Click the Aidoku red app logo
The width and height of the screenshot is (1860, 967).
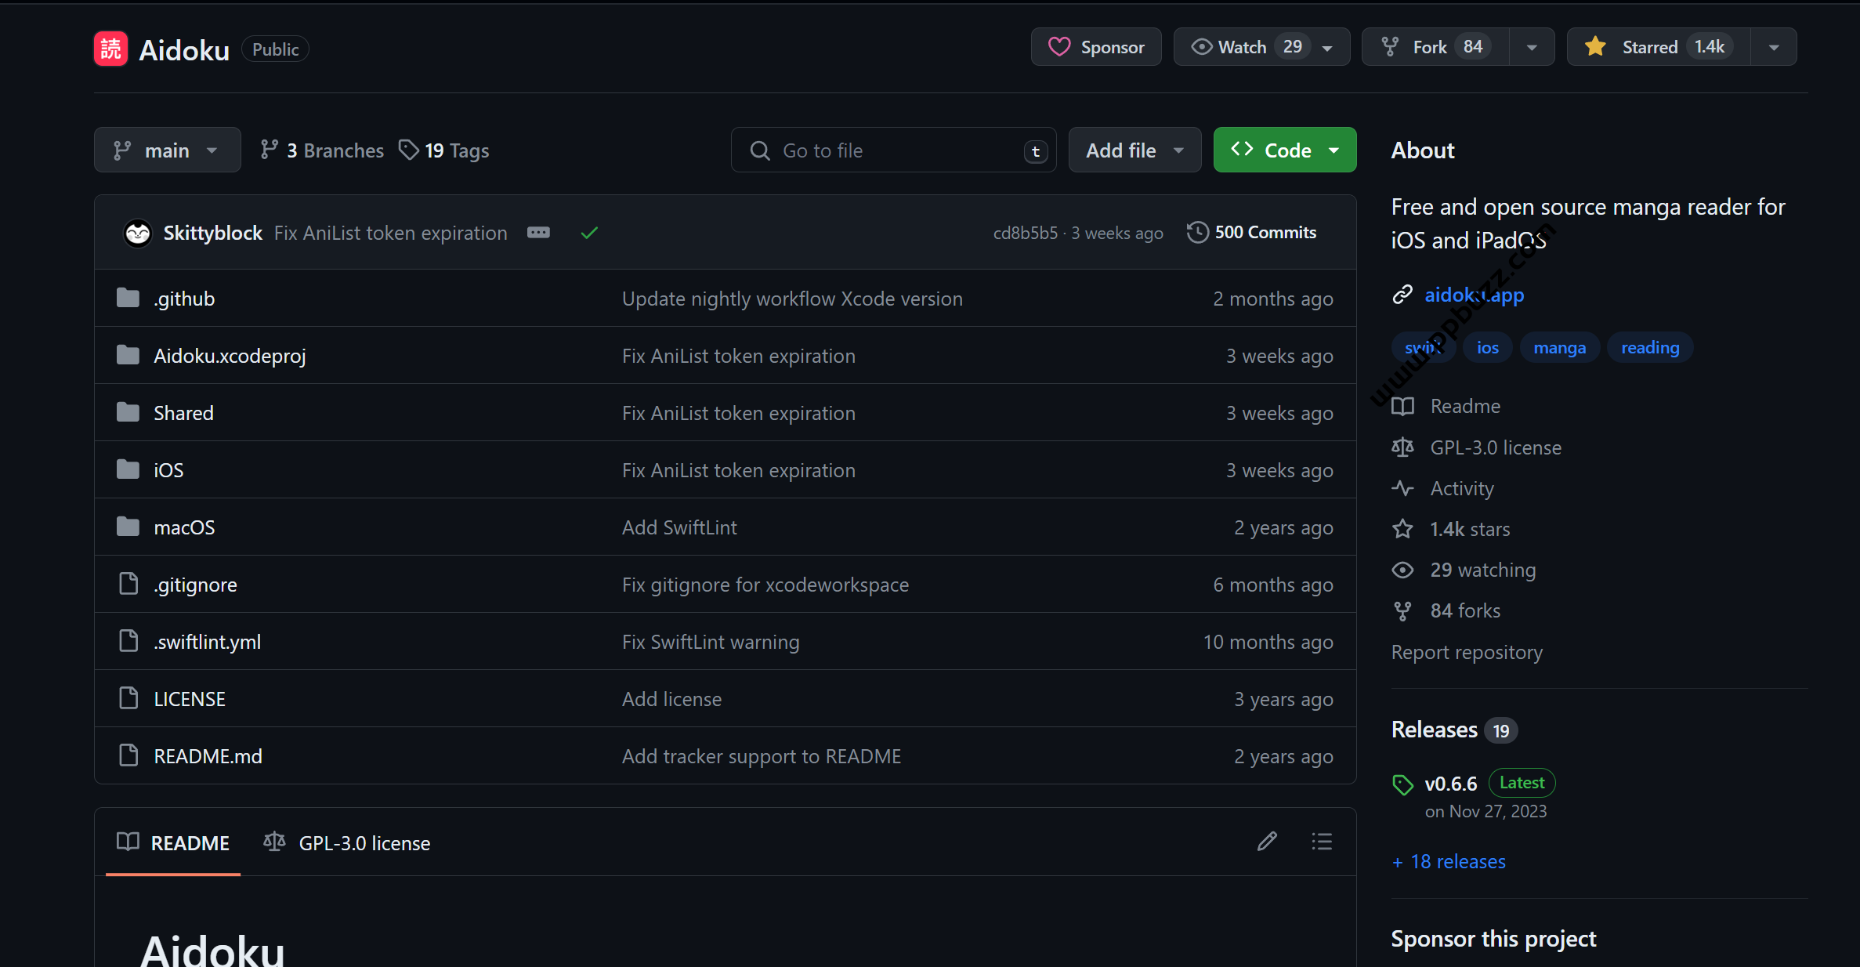pos(110,49)
